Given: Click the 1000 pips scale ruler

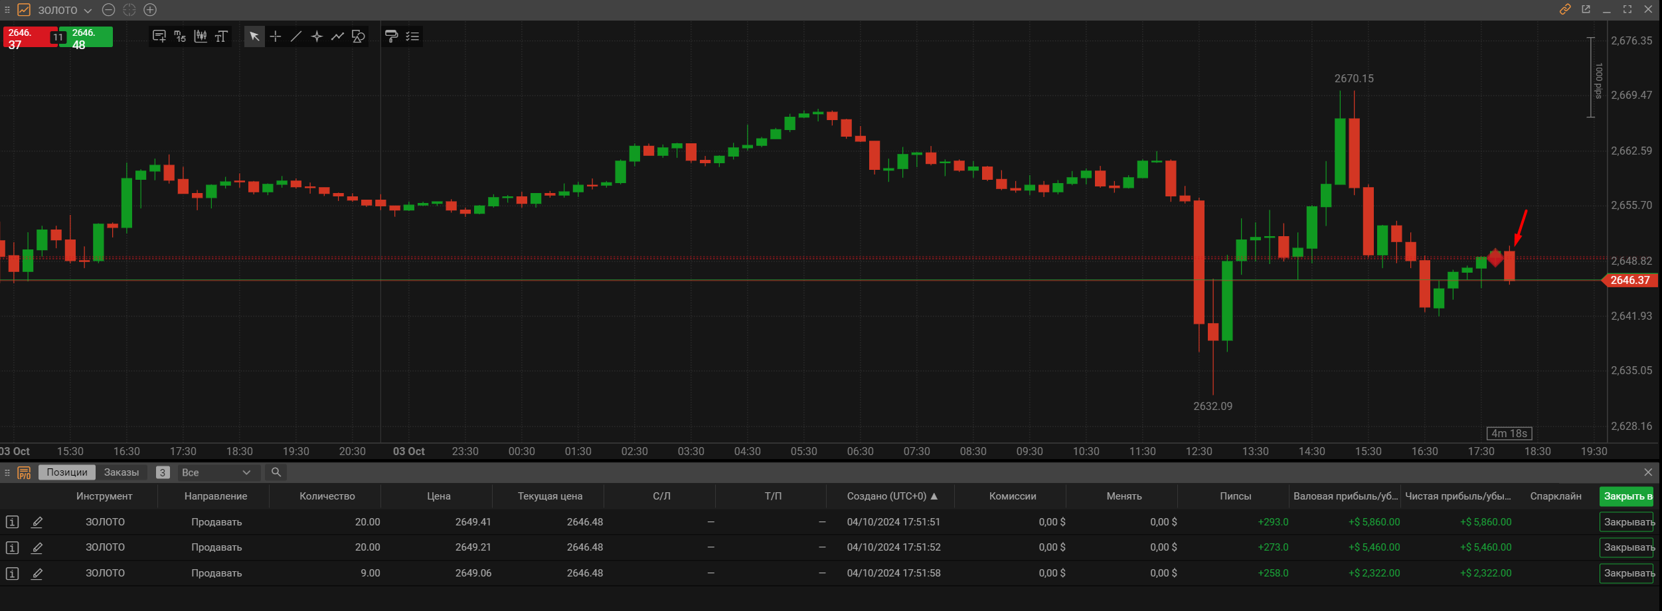Looking at the screenshot, I should click(x=1594, y=78).
